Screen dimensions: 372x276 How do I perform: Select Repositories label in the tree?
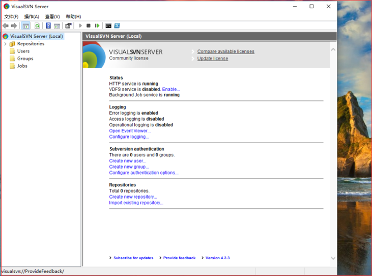[x=31, y=44]
